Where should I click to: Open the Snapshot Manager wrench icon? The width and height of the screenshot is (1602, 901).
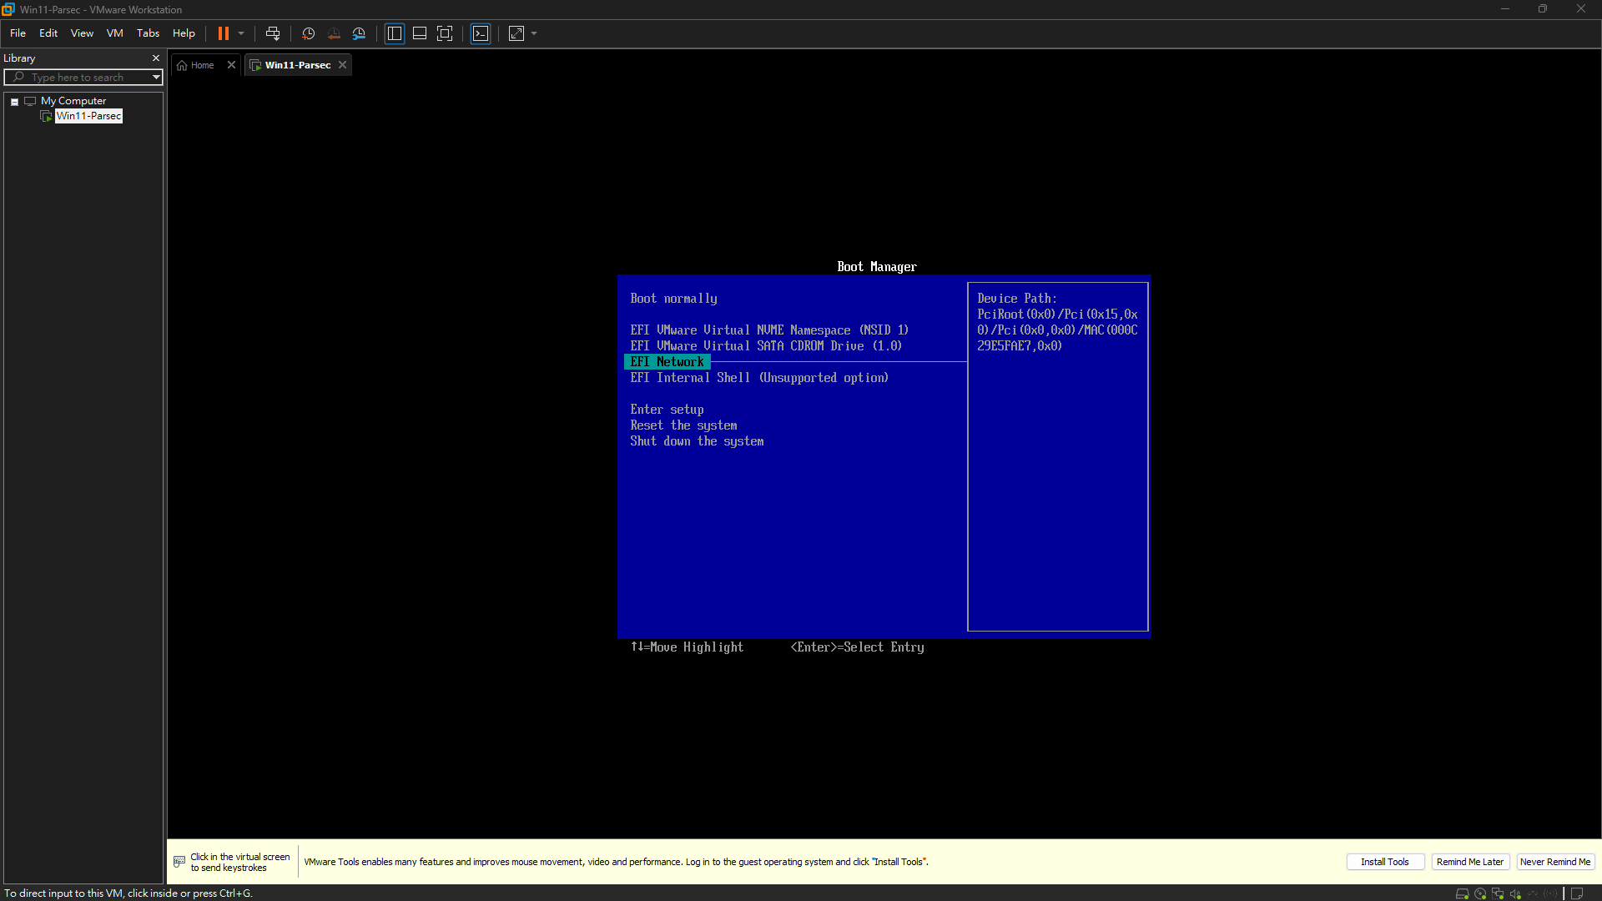click(359, 33)
